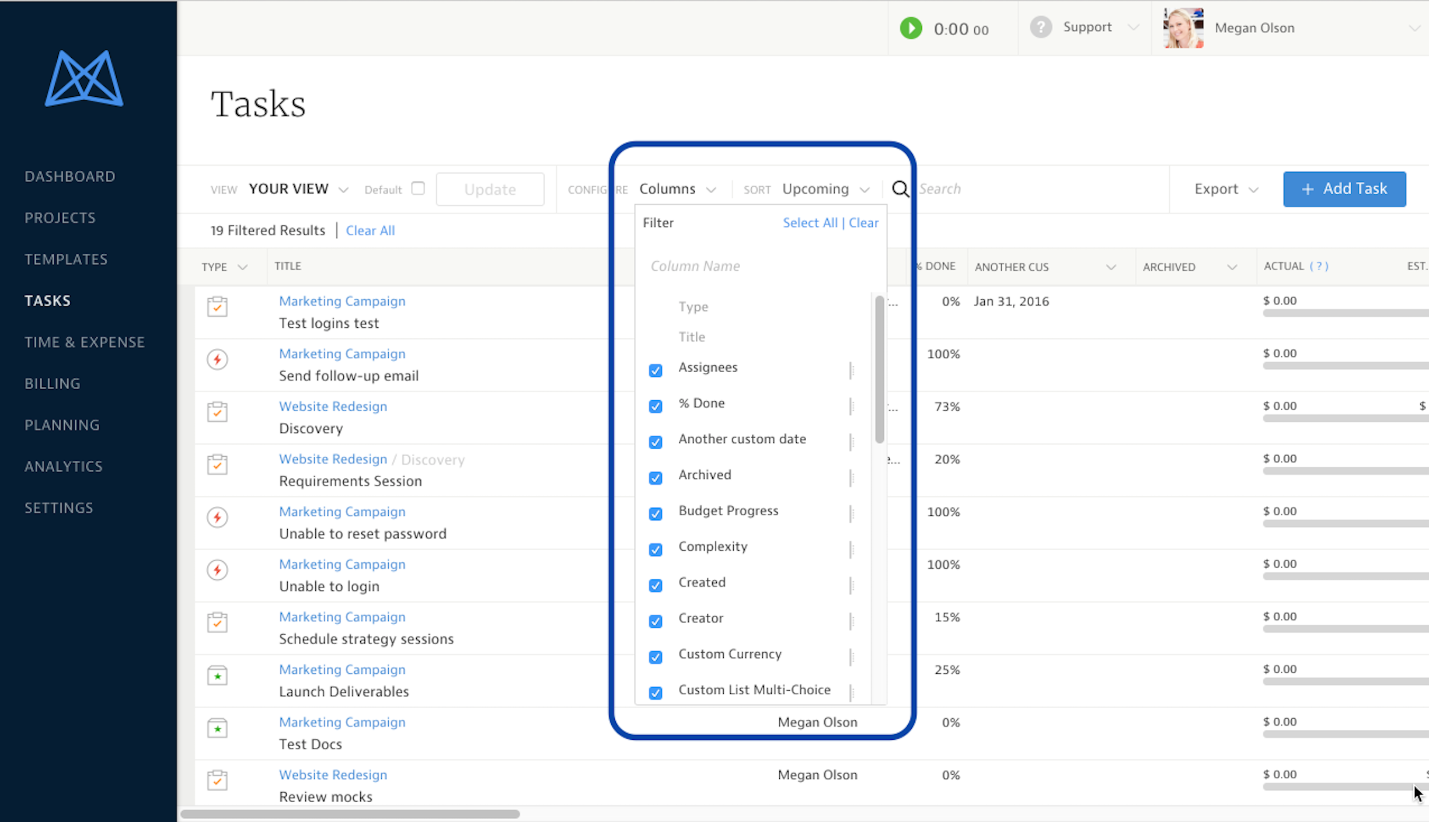
Task: Open Time & Expense in the sidebar
Action: click(85, 342)
